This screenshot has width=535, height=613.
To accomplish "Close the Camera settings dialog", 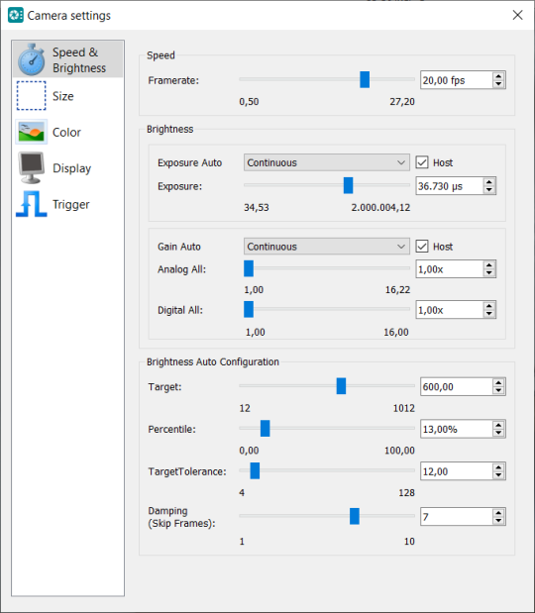I will [x=517, y=15].
